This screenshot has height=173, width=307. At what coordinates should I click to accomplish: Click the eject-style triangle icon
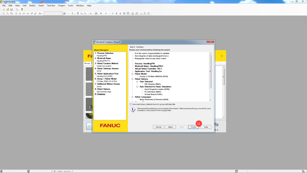tap(120, 14)
